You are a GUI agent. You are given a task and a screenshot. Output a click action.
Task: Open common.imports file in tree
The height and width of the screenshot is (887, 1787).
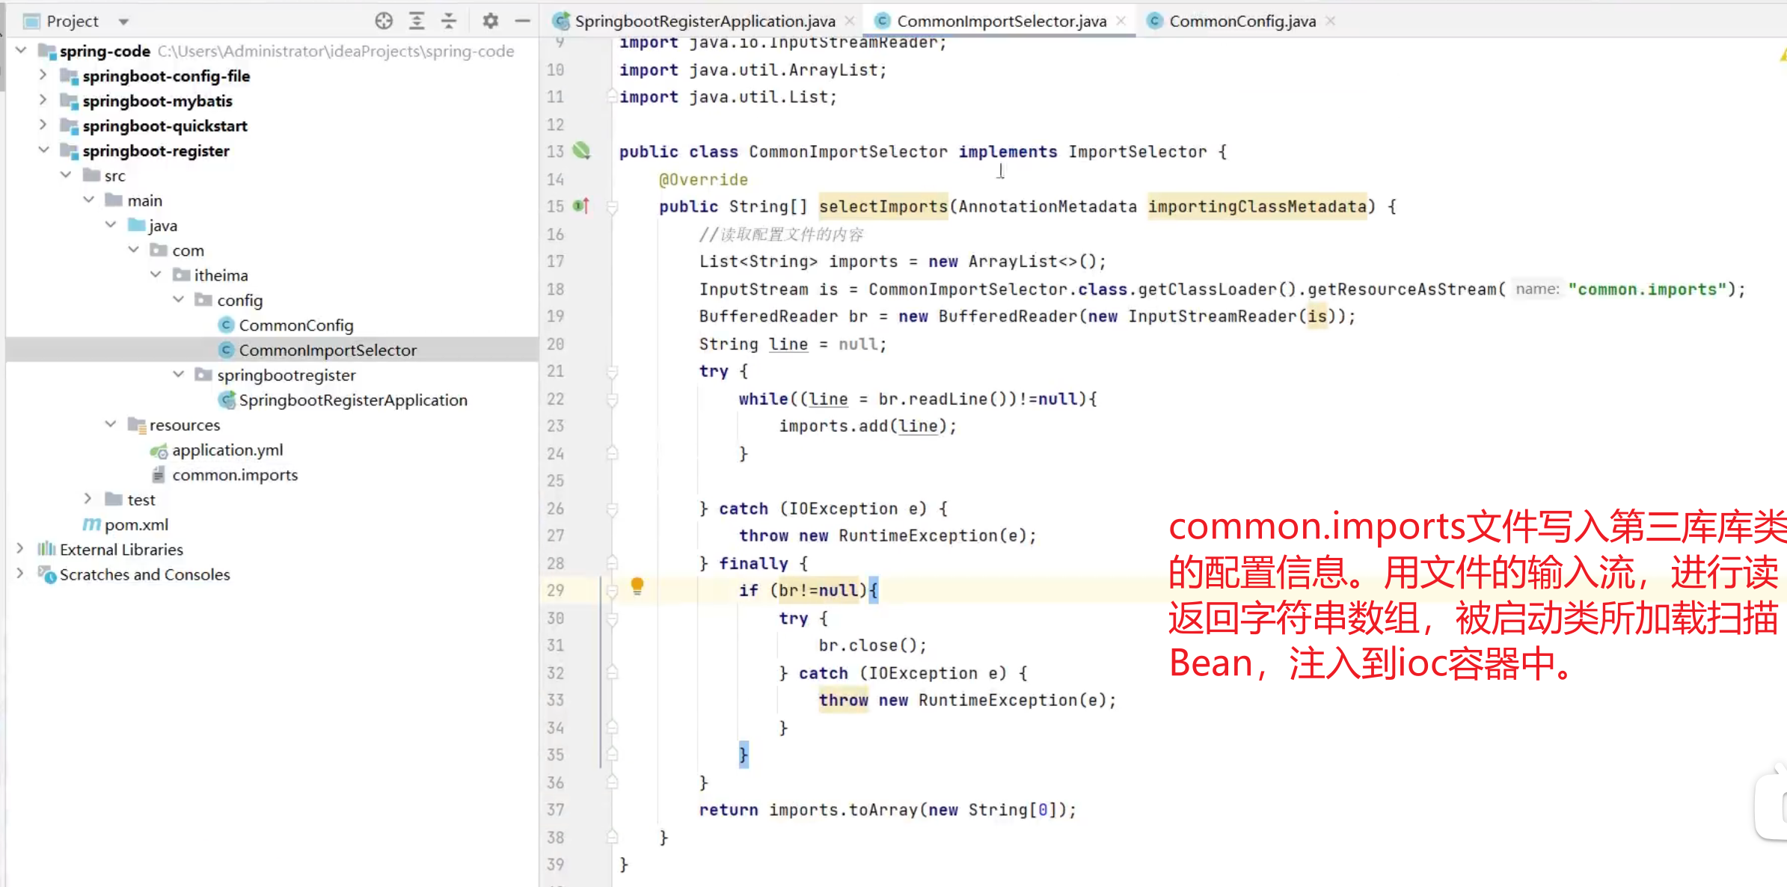point(234,475)
